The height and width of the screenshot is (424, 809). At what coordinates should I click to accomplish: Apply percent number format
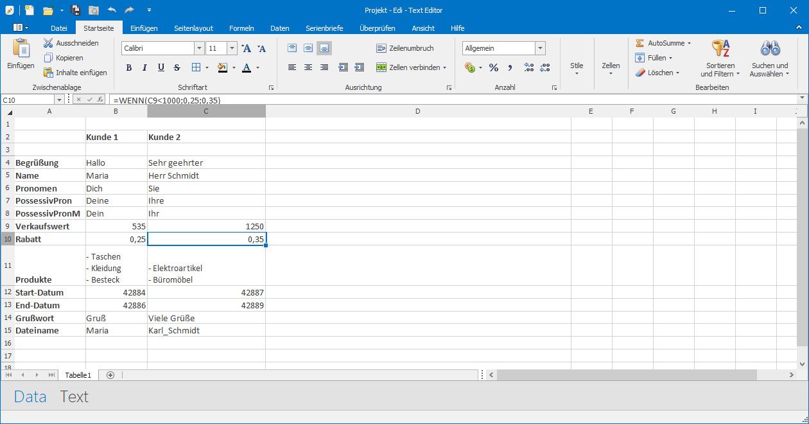tap(494, 67)
